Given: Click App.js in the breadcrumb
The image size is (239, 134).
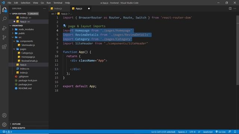Looking at the screenshot, I should 64,14.
